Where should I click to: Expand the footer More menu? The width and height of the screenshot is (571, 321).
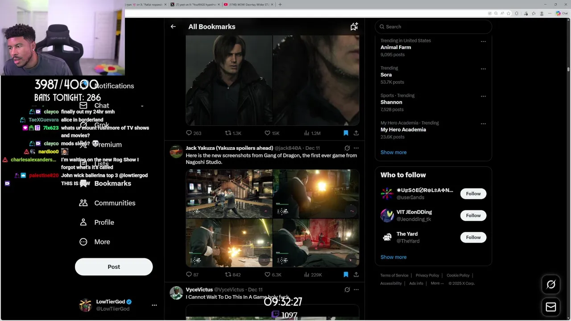pos(437,284)
